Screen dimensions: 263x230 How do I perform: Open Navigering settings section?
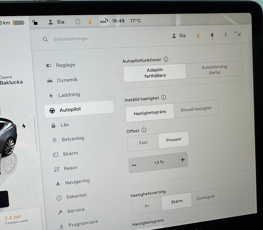[x=77, y=182]
